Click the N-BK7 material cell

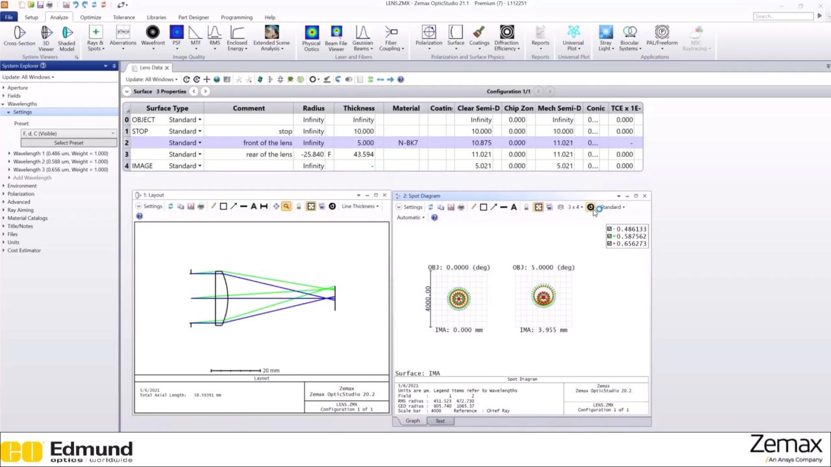(406, 143)
